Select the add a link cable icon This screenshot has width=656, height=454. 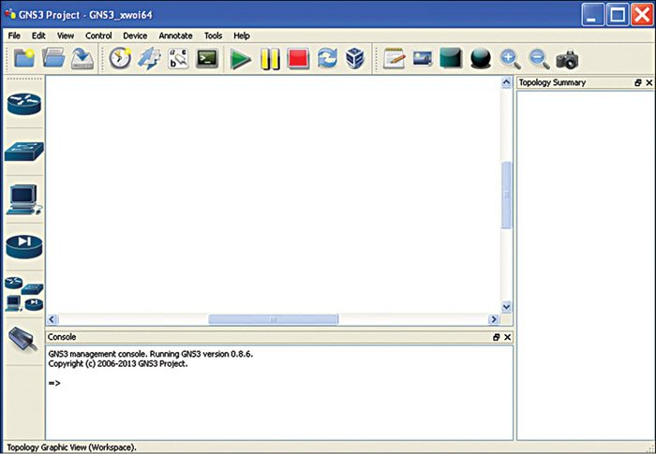(23, 341)
